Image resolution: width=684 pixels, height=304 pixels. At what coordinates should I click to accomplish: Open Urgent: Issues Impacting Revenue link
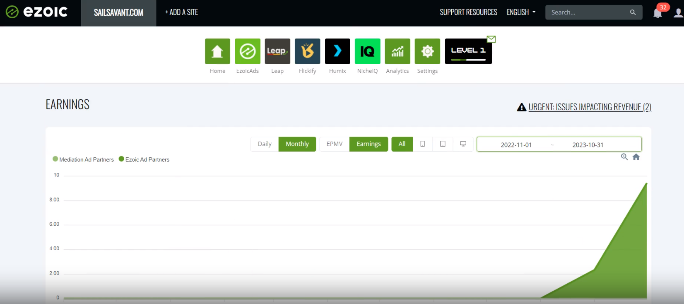coord(590,107)
